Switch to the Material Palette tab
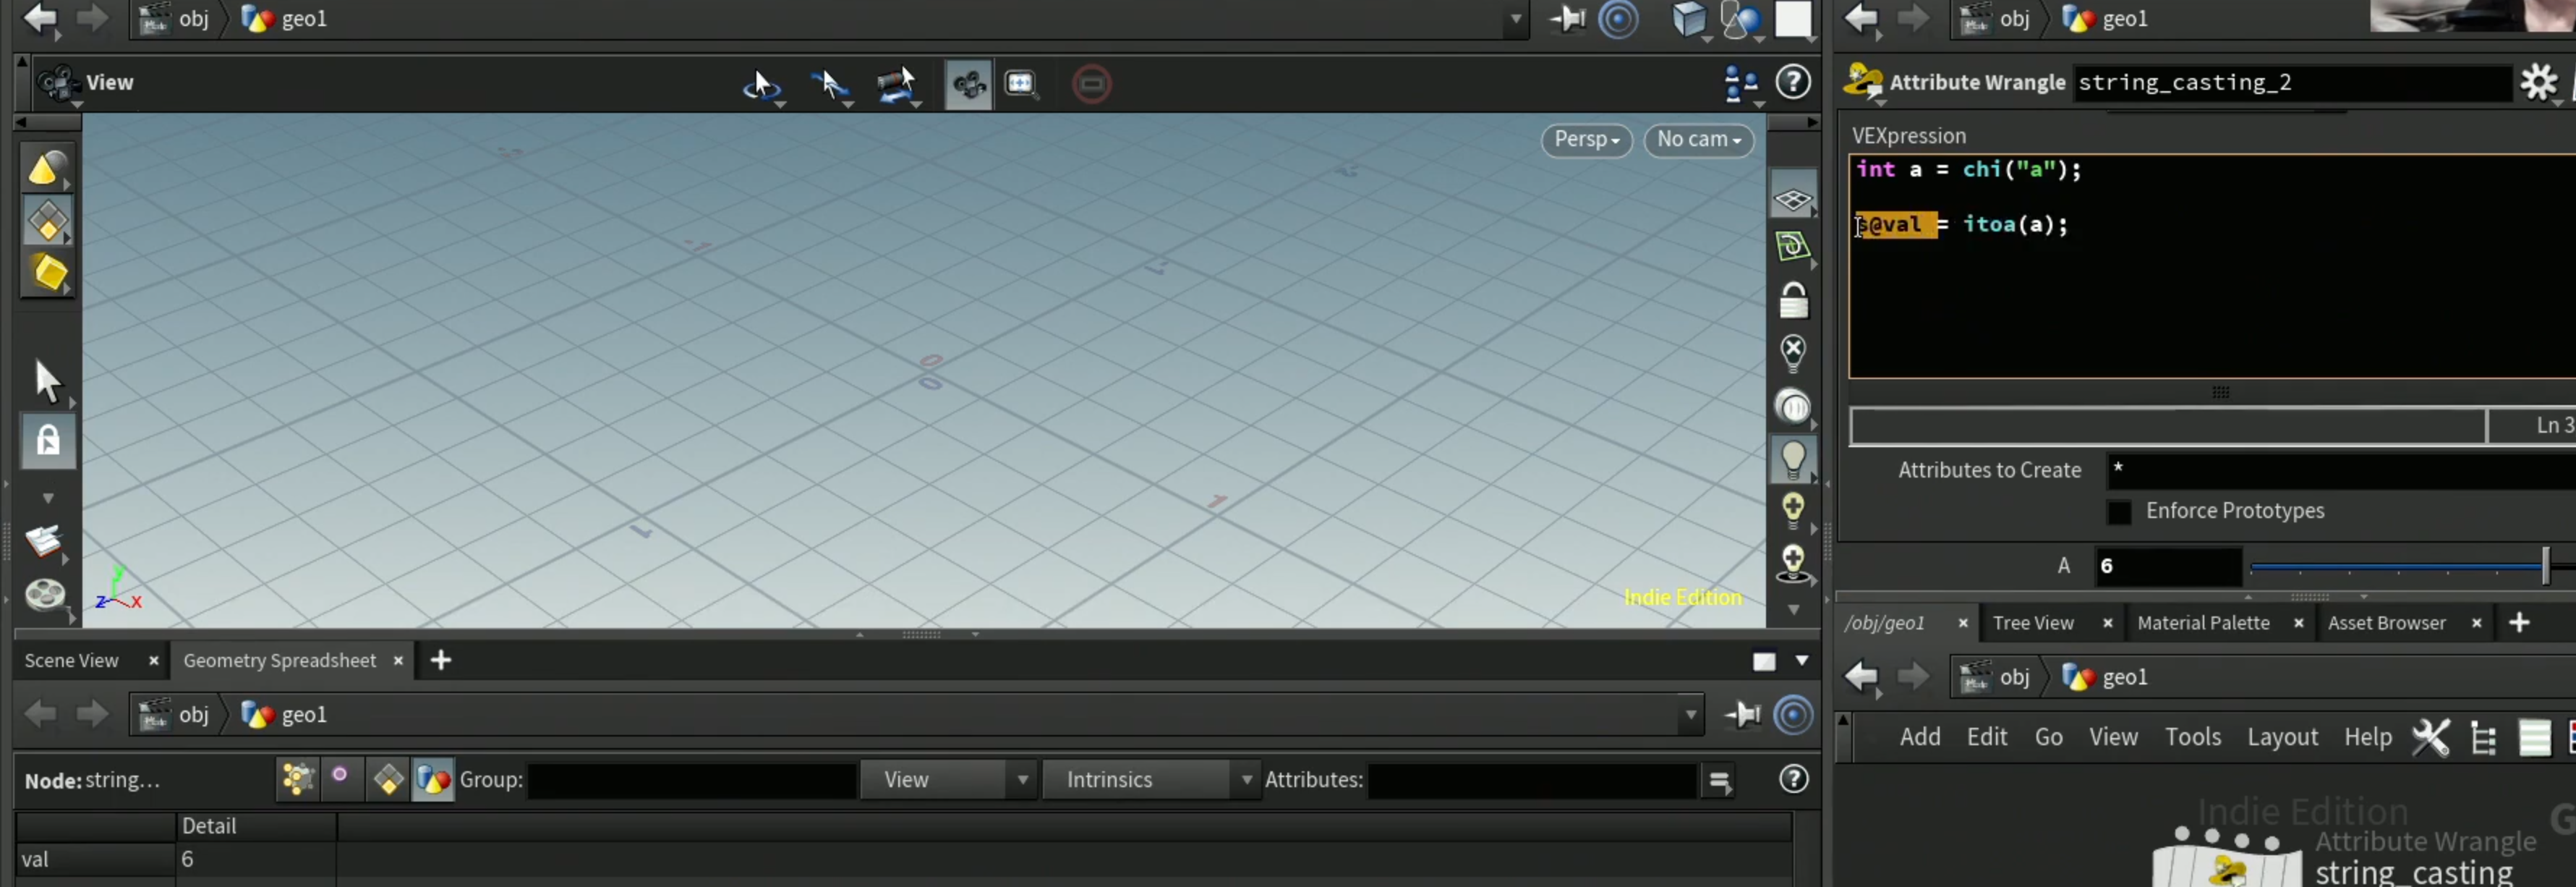The width and height of the screenshot is (2576, 887). point(2203,623)
